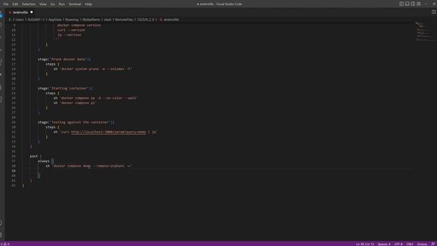Open the Selection menu

[x=29, y=4]
